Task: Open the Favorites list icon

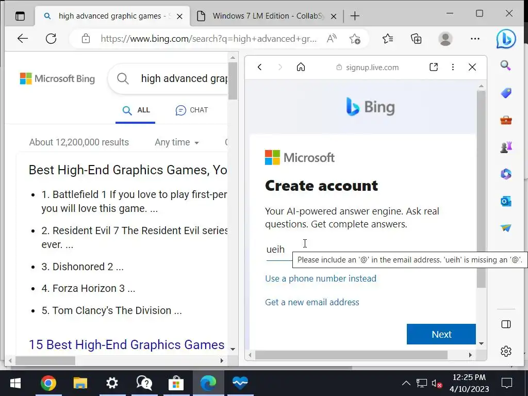Action: tap(388, 39)
